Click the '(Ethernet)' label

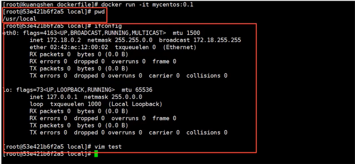pos(180,47)
